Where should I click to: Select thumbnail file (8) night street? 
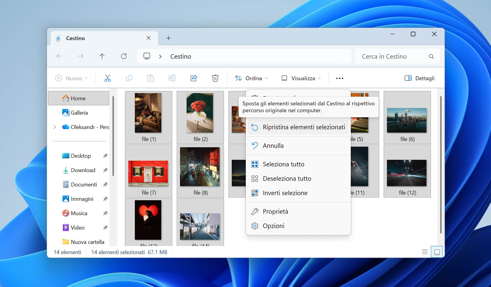tap(200, 171)
